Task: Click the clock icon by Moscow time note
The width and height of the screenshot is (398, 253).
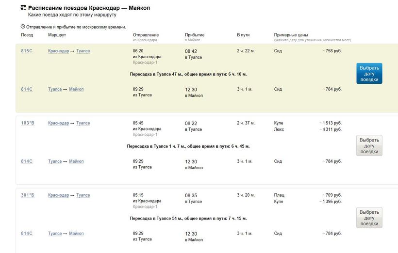Action: [x=23, y=27]
